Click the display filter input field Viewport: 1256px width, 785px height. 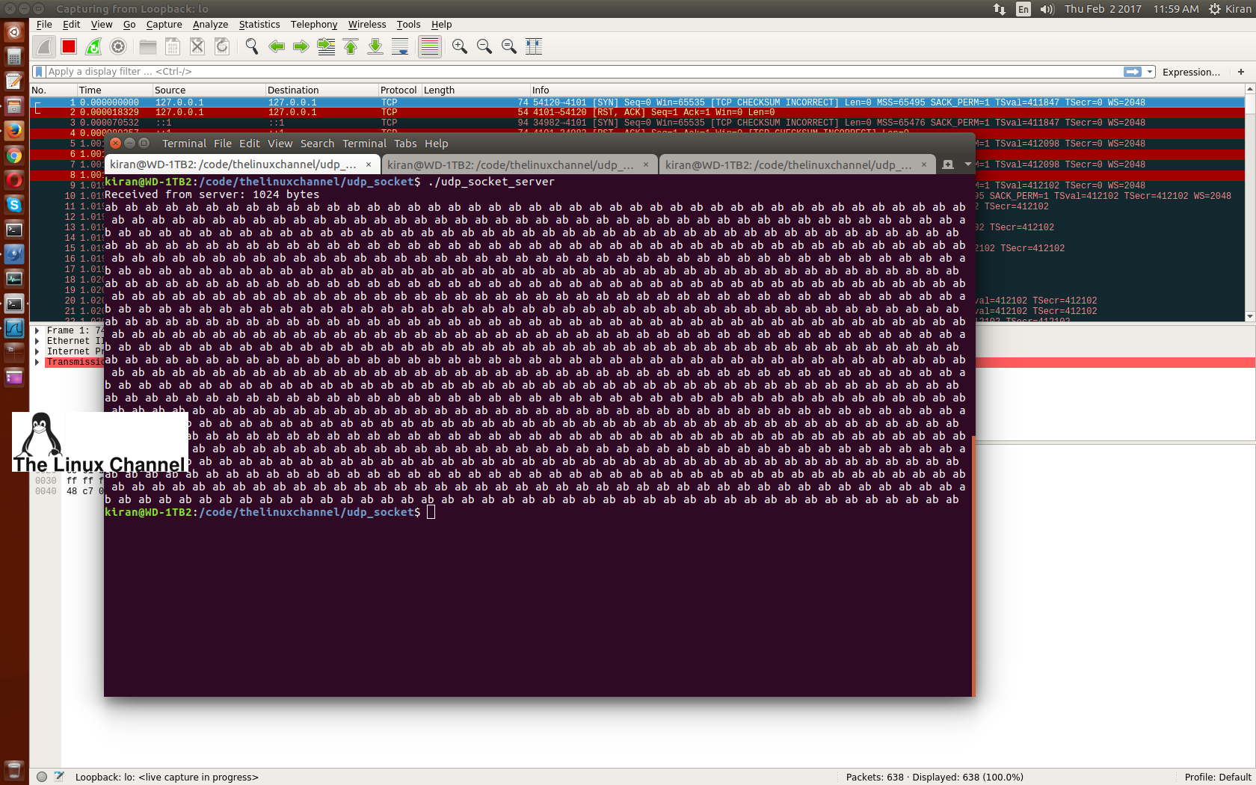pyautogui.click(x=583, y=72)
